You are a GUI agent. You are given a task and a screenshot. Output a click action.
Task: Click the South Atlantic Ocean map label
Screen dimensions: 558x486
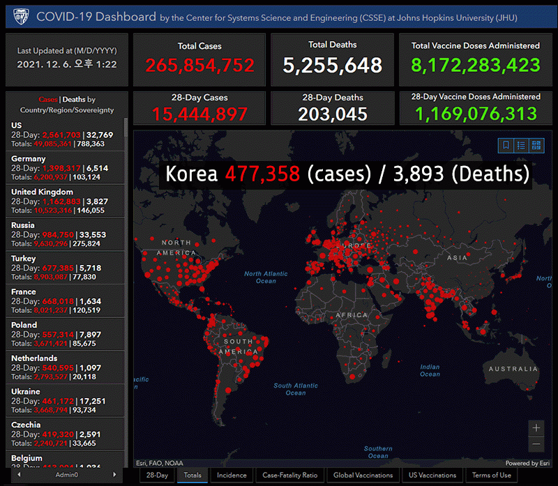(296, 389)
